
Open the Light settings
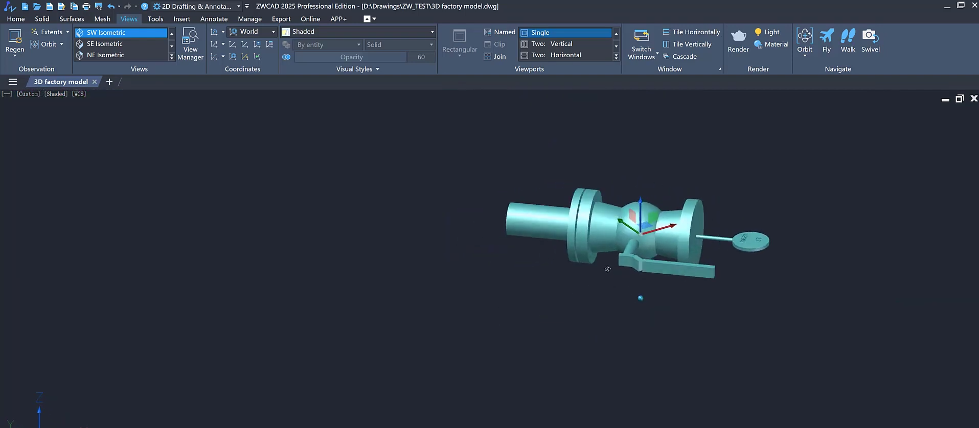[x=766, y=32]
